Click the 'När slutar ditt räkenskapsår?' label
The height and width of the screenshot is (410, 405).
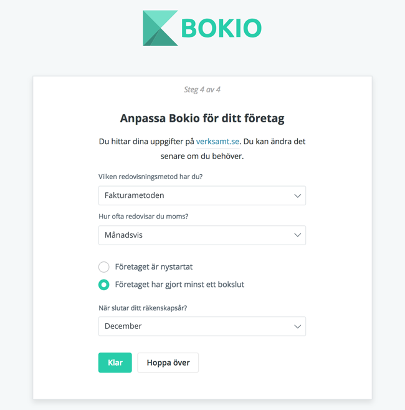tap(143, 308)
